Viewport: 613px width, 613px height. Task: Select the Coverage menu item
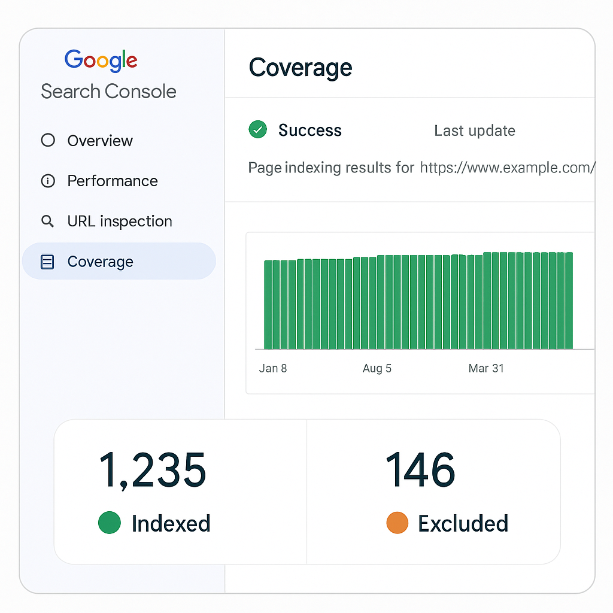(119, 261)
